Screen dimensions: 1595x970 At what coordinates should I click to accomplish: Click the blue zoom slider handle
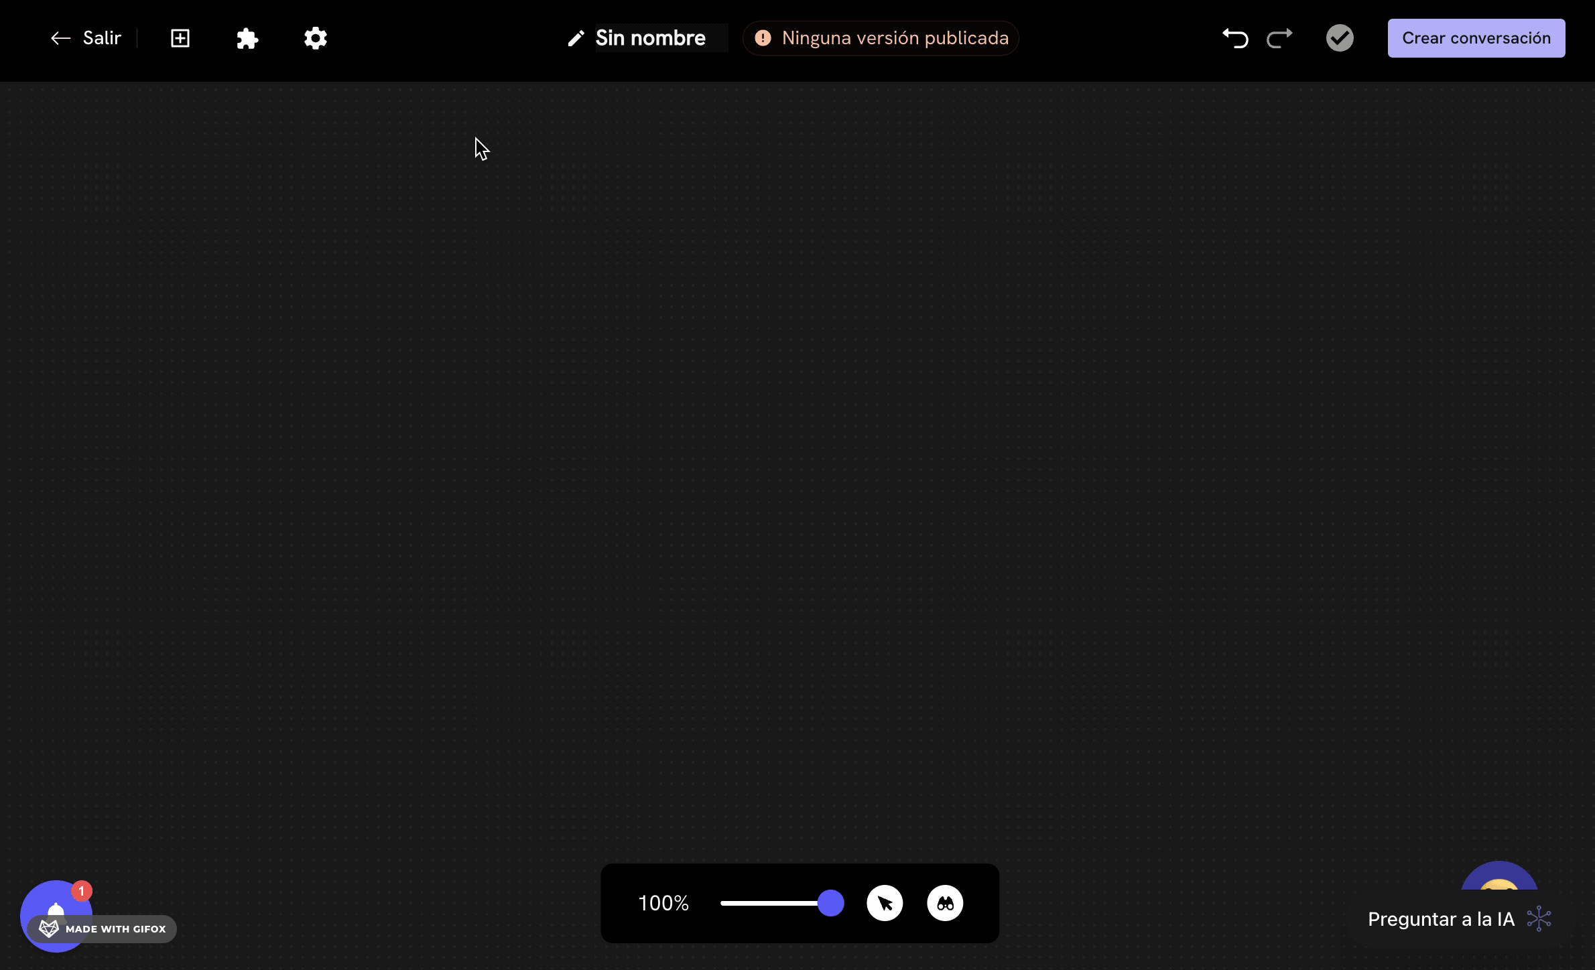click(x=830, y=903)
